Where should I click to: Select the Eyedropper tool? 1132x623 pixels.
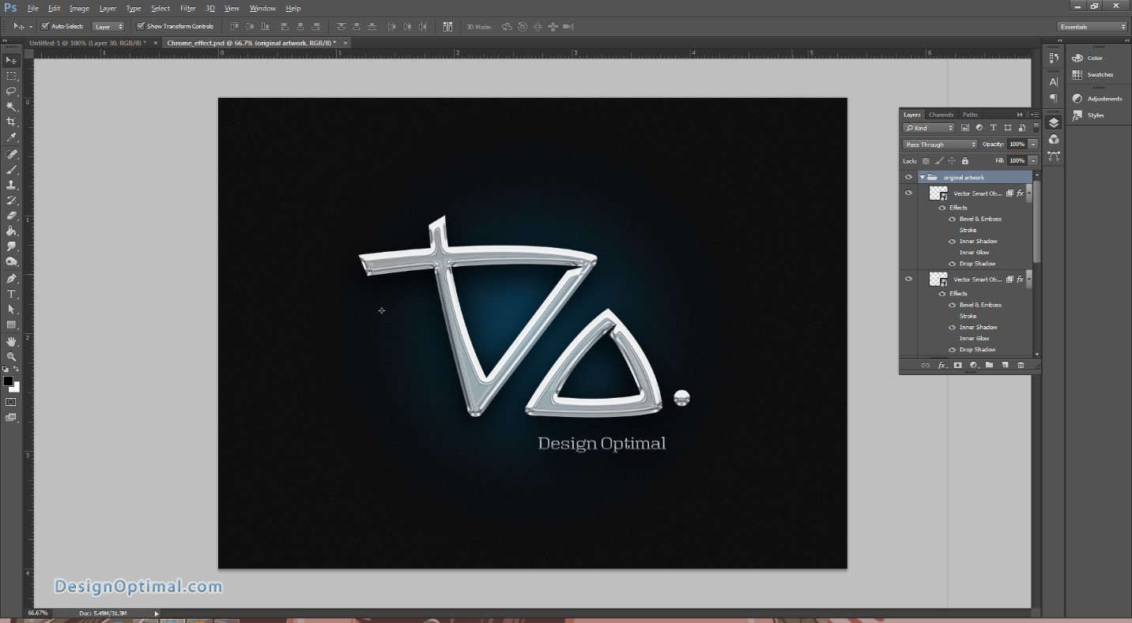pos(11,137)
